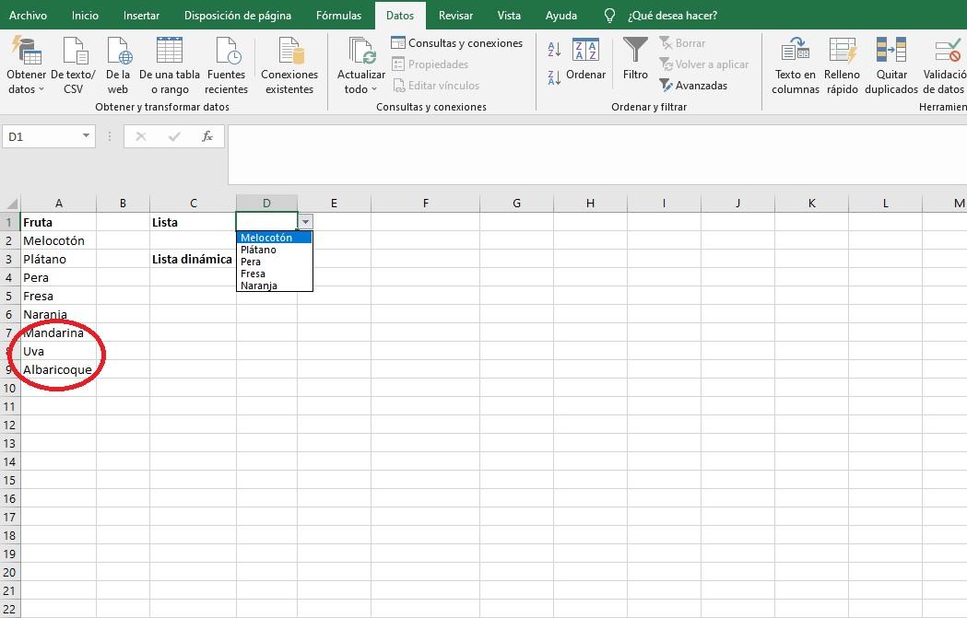967x618 pixels.
Task: Open the "Obtener datos" dropdown
Action: (27, 64)
